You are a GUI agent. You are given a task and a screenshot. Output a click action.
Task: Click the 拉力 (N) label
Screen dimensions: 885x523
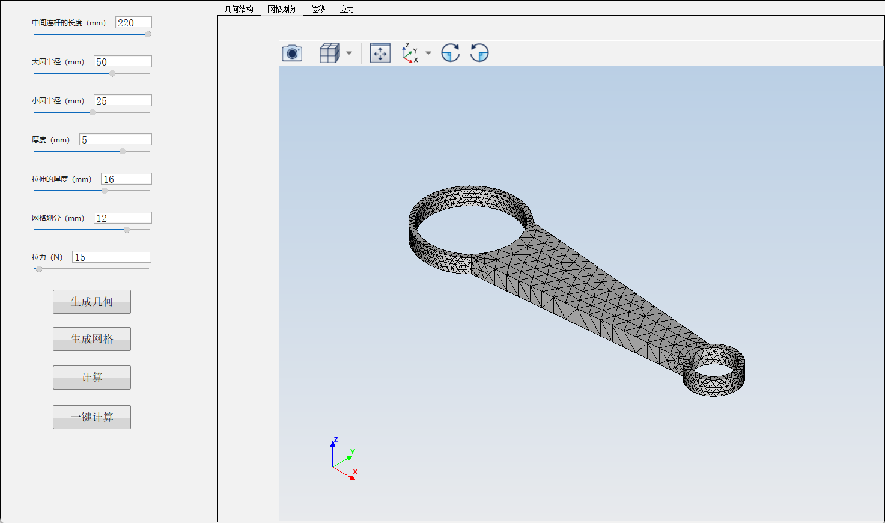point(47,257)
